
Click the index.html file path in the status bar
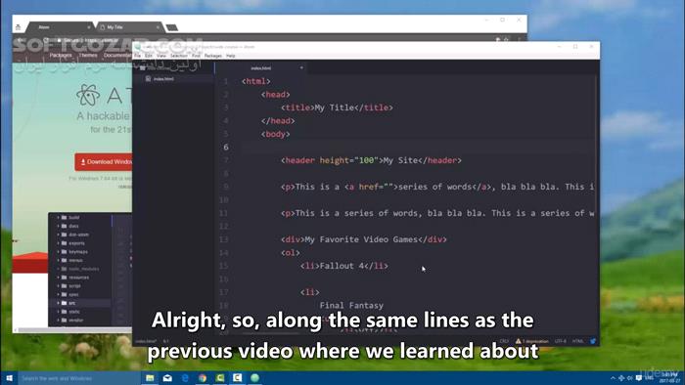[x=146, y=341]
